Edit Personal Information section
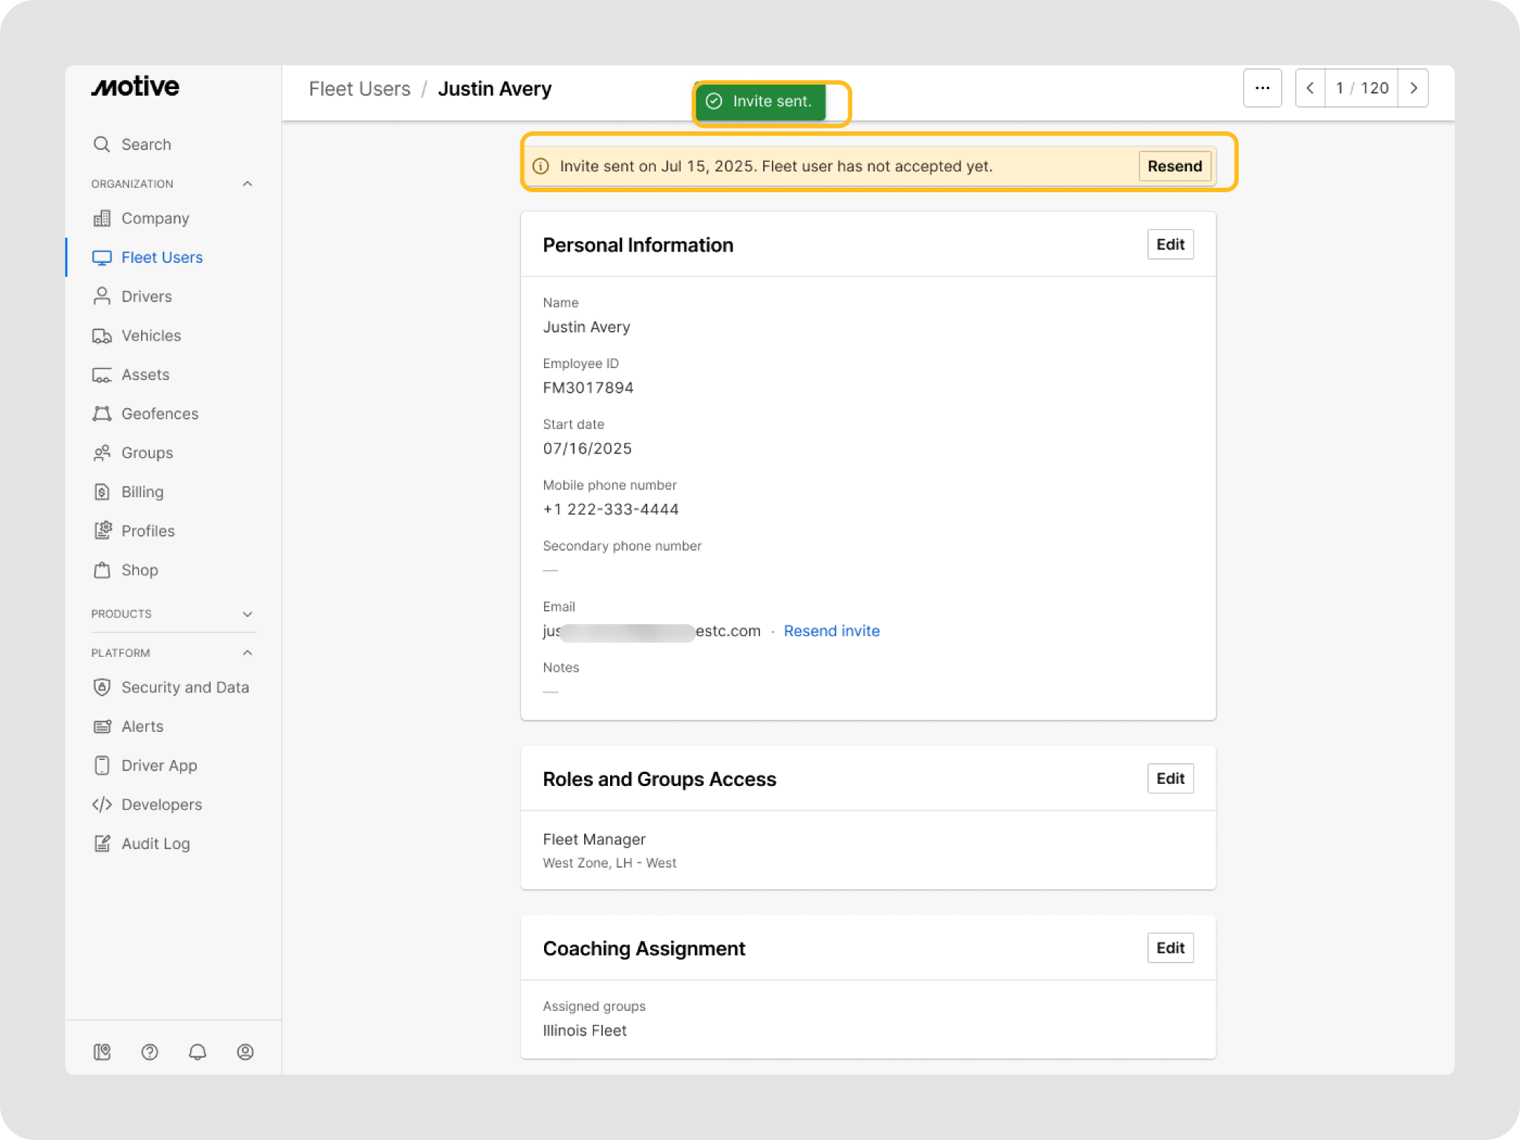 (x=1170, y=244)
